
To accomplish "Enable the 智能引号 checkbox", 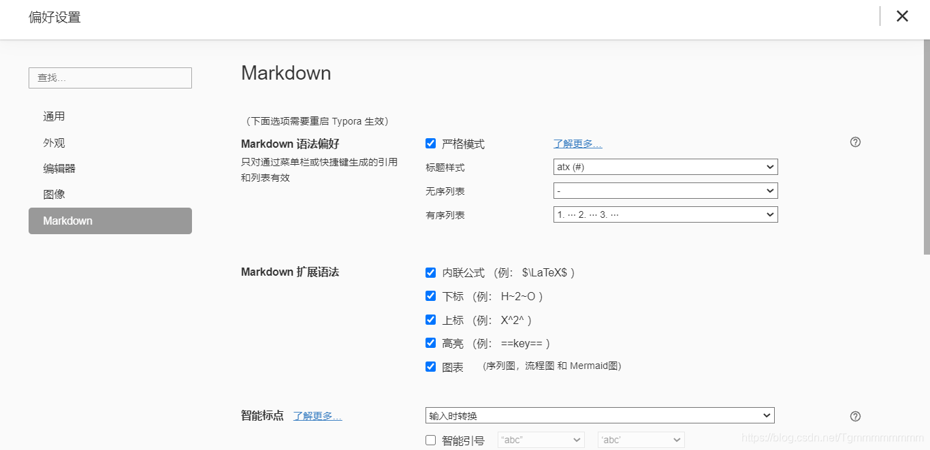I will (x=430, y=439).
